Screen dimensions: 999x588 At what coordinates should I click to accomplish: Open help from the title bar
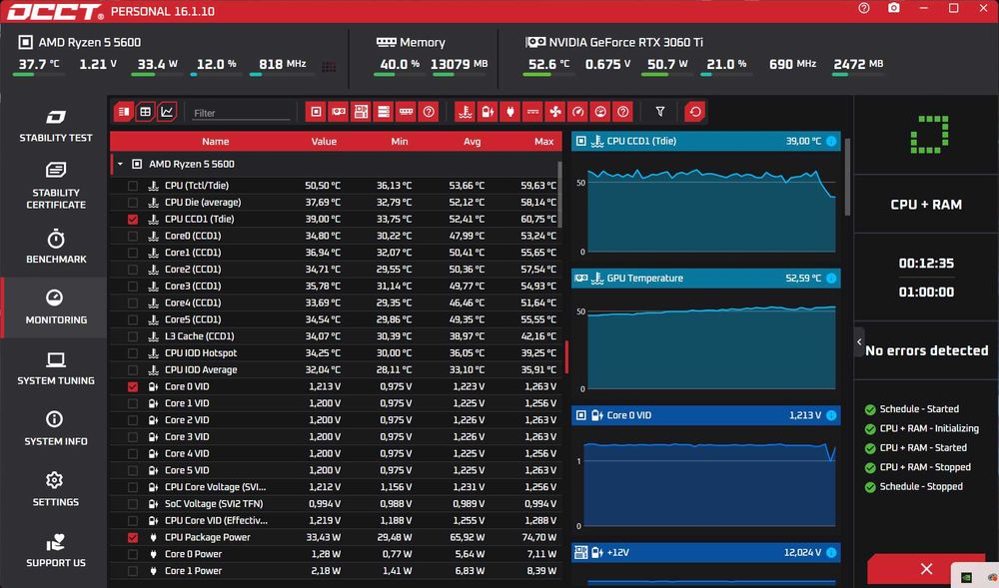[x=864, y=8]
